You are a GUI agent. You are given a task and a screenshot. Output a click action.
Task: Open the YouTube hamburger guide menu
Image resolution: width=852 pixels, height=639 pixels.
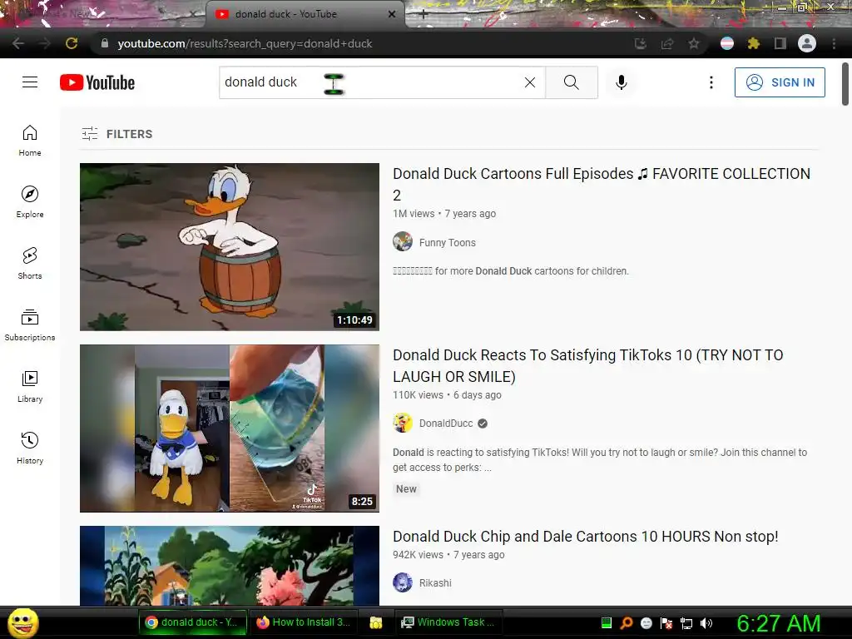coord(30,82)
